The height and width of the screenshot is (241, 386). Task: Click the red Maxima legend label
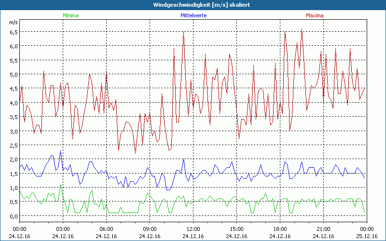[x=315, y=15]
